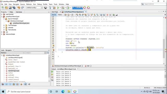Screen dimensions: 167x94
Task: Click the Shift Line Left icon in editor toolbar
Action: (x=101, y=15)
